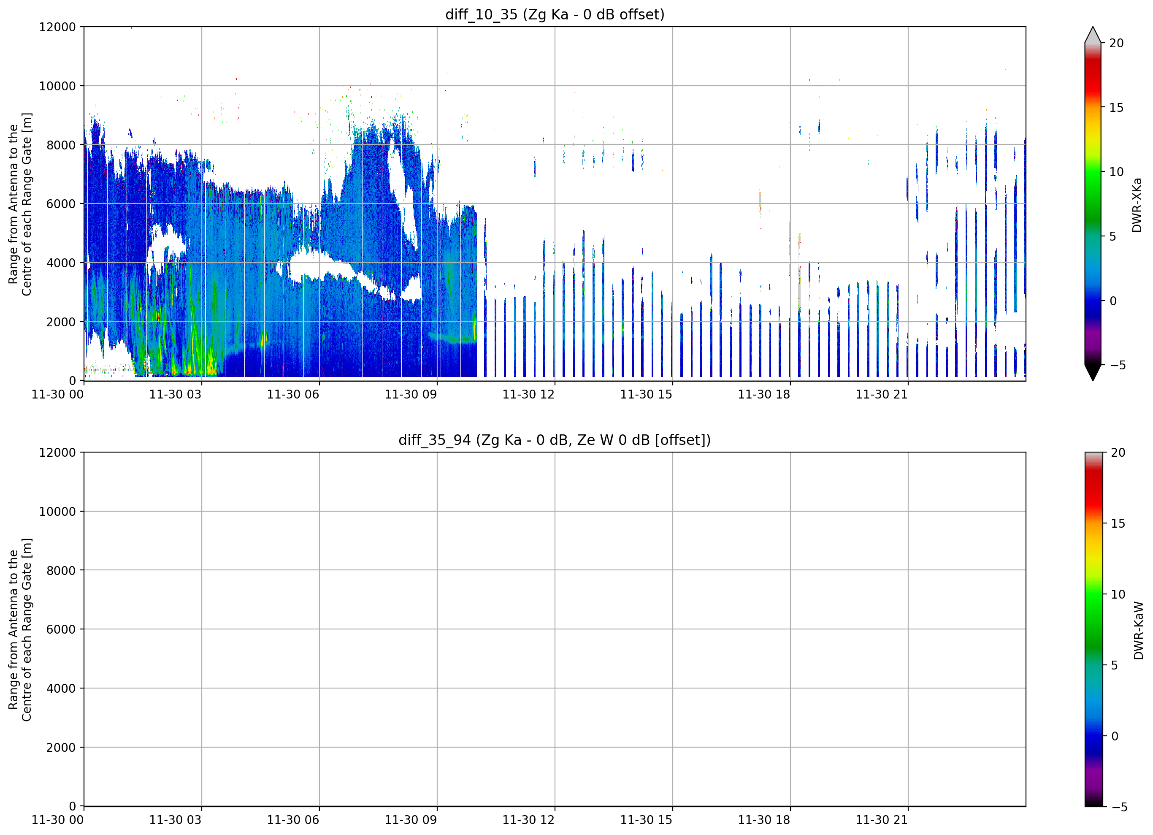
Task: Click the 6000 tick label on the bottom plot
Action: 61,629
